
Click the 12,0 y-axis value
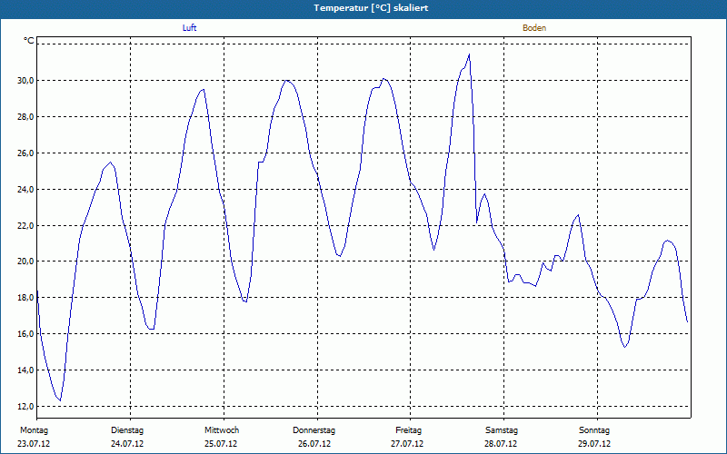coord(26,406)
